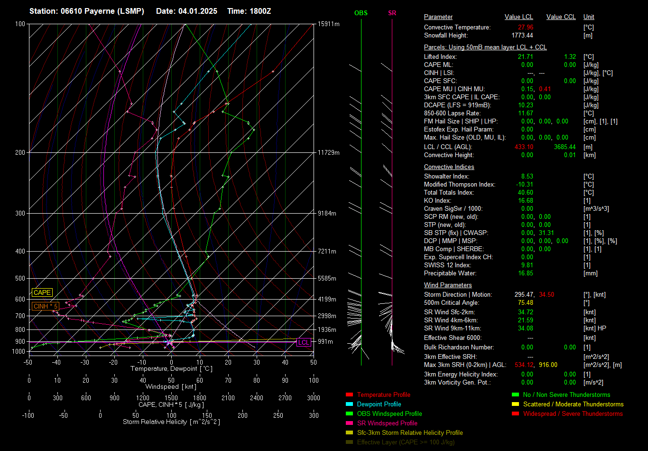Image resolution: width=648 pixels, height=451 pixels.
Task: Click the green No / Non Severe Thunderstorms swatch
Action: click(x=516, y=395)
